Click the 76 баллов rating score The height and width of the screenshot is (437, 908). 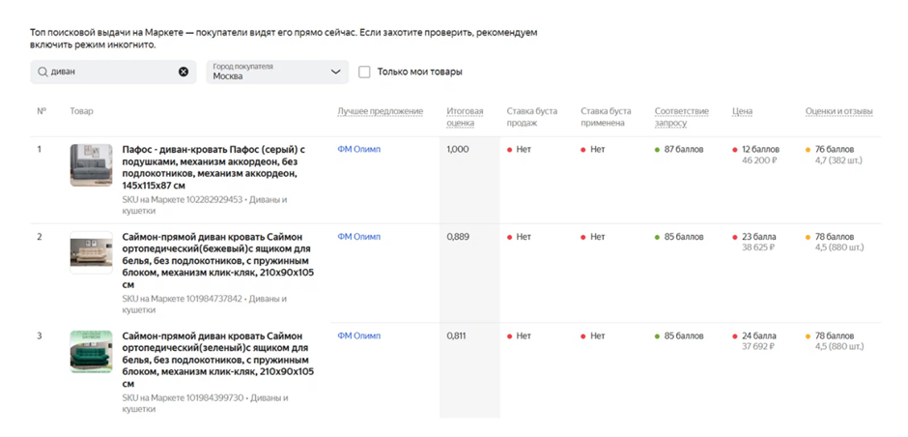(835, 149)
